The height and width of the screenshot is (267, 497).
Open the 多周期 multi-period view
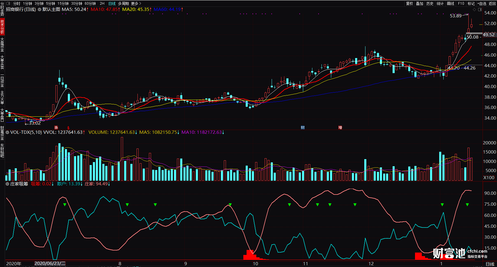click(x=124, y=4)
